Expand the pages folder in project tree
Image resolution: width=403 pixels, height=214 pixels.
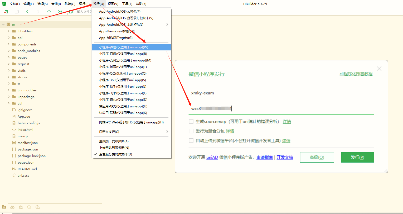coord(9,58)
